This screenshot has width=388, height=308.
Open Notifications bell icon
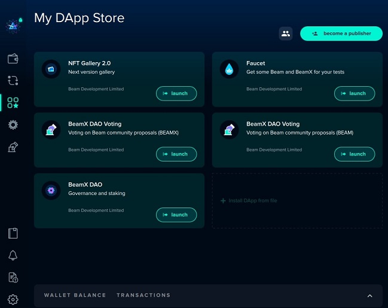click(x=13, y=255)
